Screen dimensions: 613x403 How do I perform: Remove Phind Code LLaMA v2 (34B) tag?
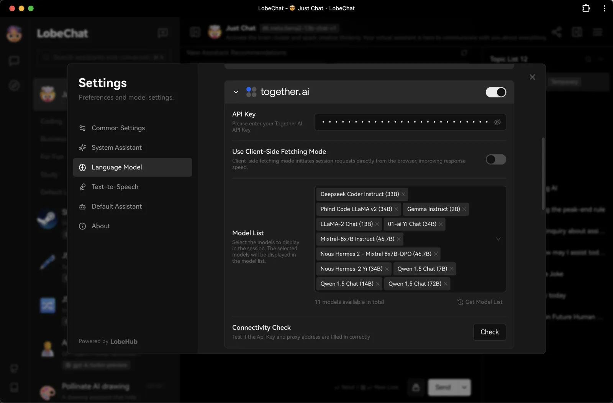397,209
